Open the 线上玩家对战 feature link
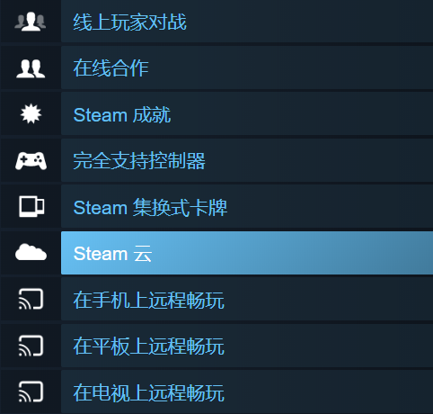Viewport: 433px width, 414px height. [129, 22]
